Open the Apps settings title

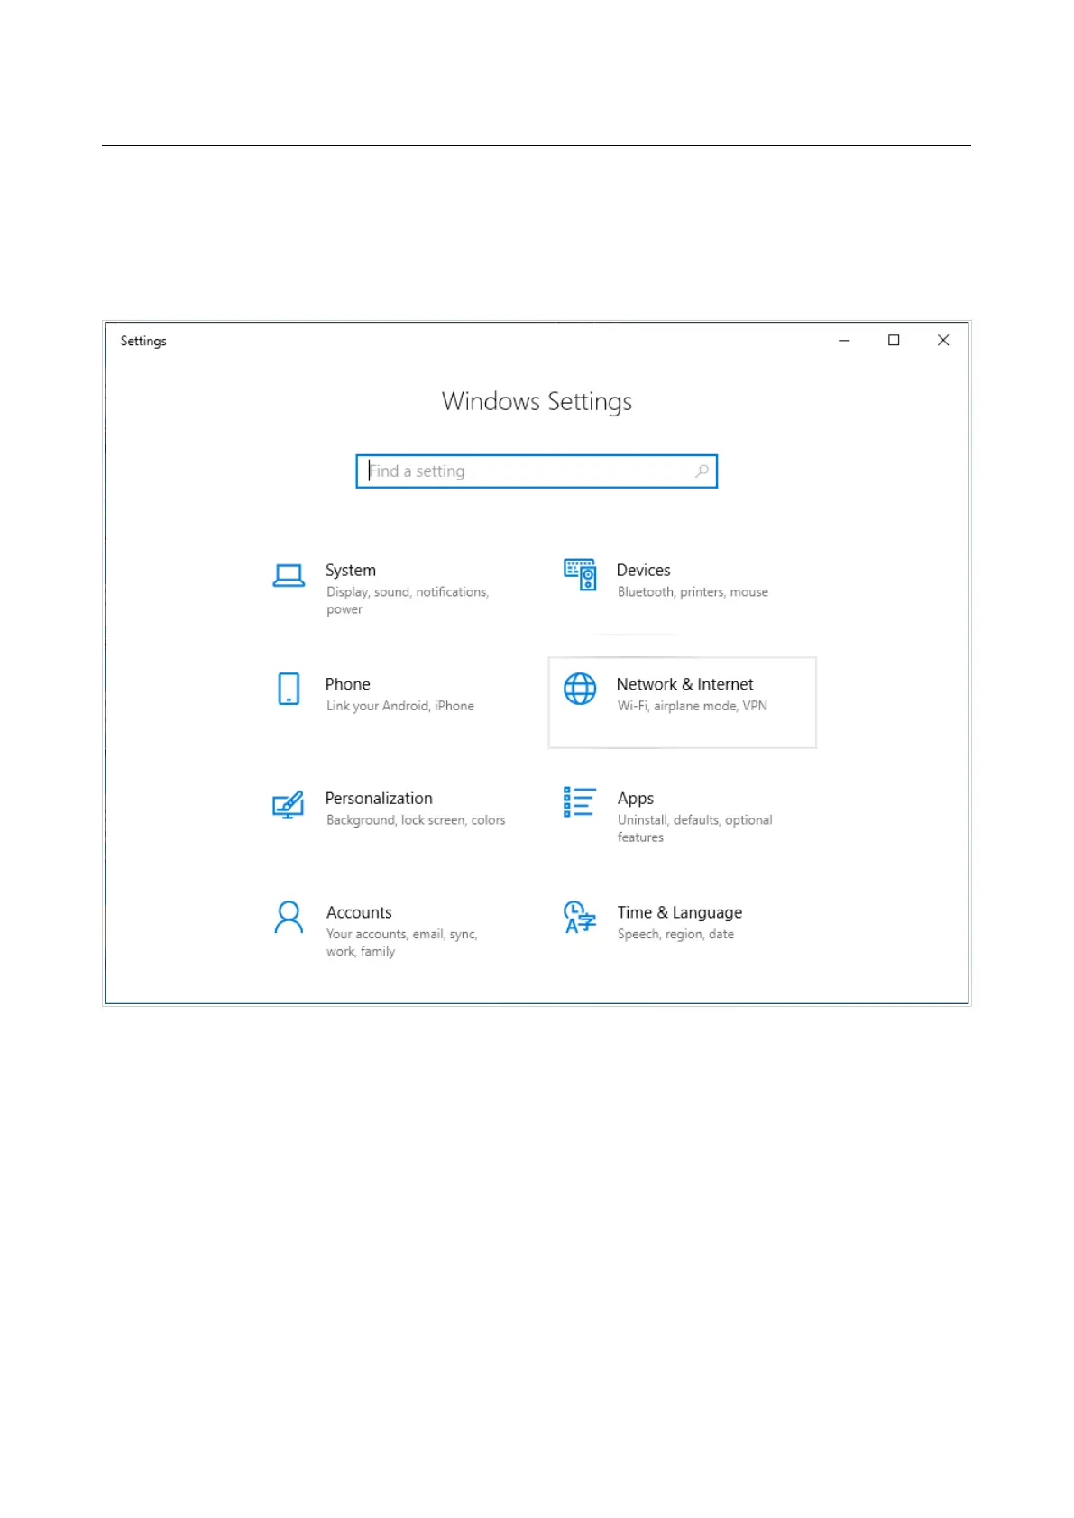pyautogui.click(x=636, y=799)
